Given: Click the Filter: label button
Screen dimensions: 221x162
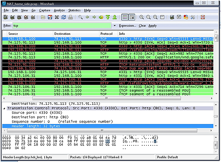Looking at the screenshot, I should pyautogui.click(x=7, y=26).
